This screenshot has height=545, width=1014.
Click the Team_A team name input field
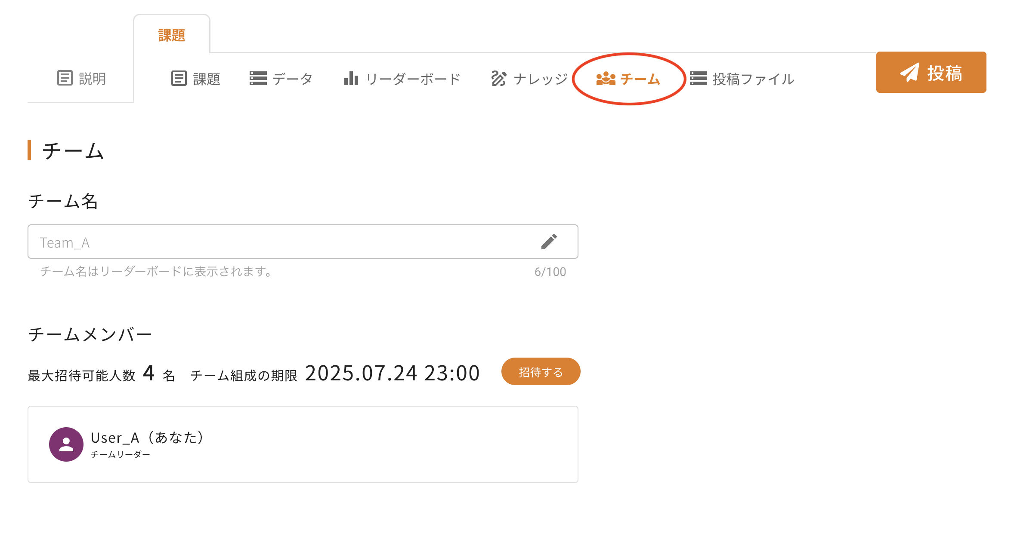[x=280, y=242]
